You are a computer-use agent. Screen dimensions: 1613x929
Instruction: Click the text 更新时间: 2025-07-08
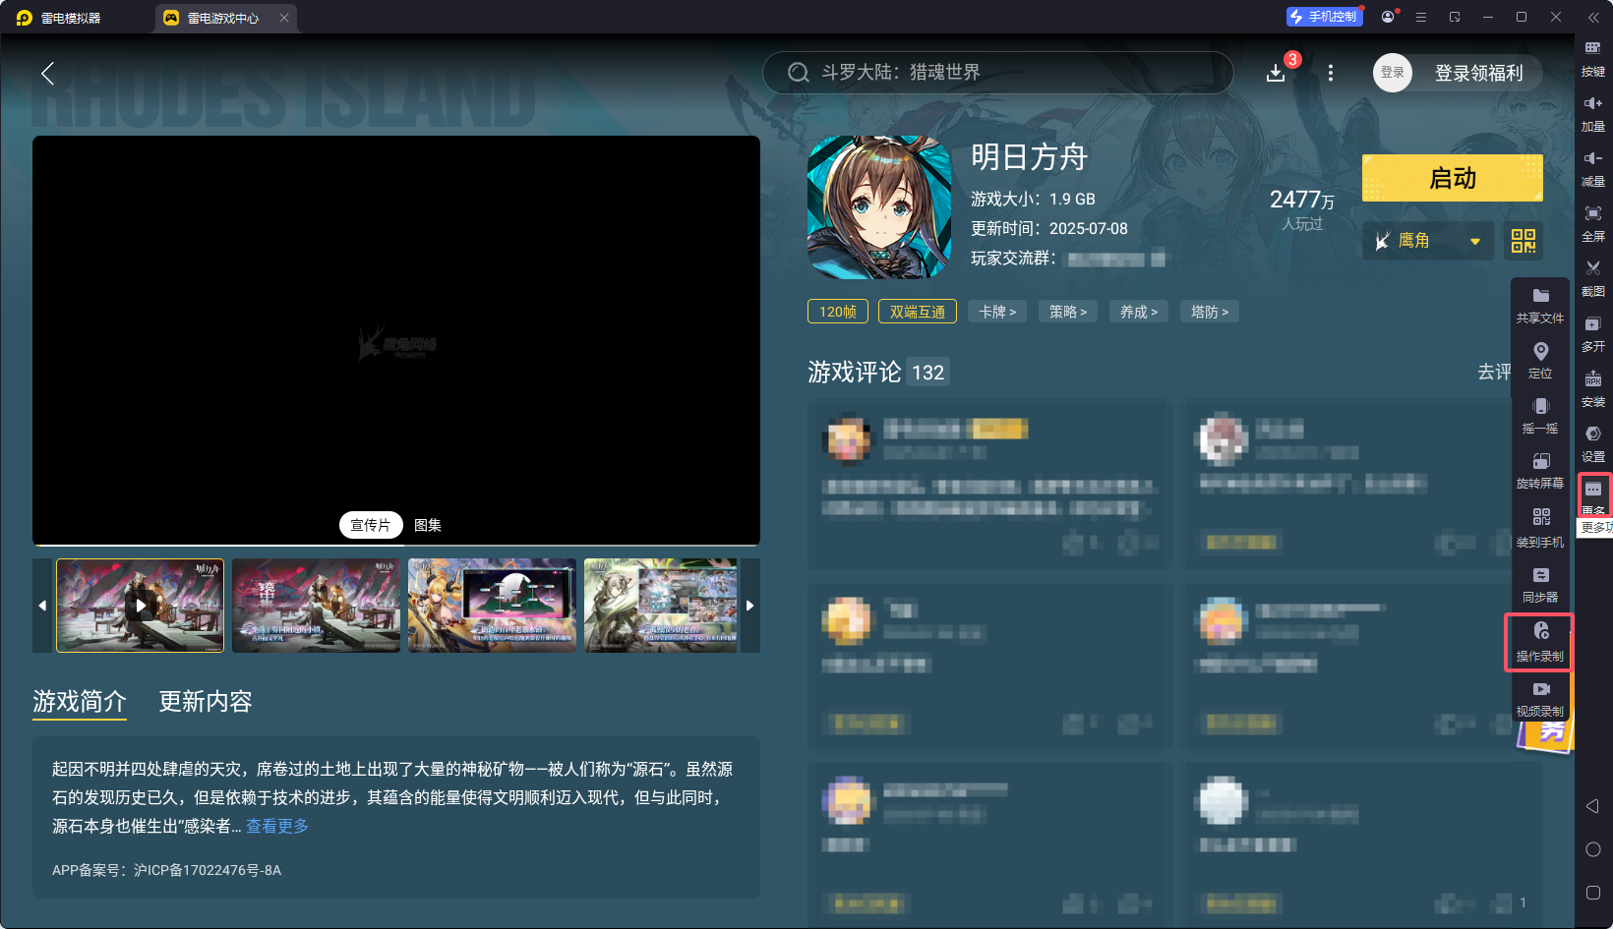coord(1049,228)
